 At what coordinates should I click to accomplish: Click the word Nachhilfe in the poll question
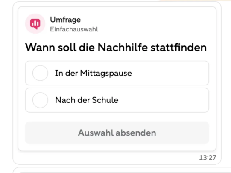tap(123, 48)
